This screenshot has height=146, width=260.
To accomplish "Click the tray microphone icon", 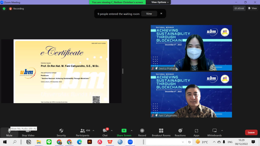I will click(224, 142).
